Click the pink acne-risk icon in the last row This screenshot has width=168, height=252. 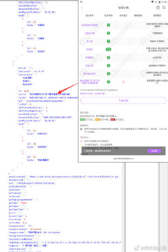(x=123, y=82)
